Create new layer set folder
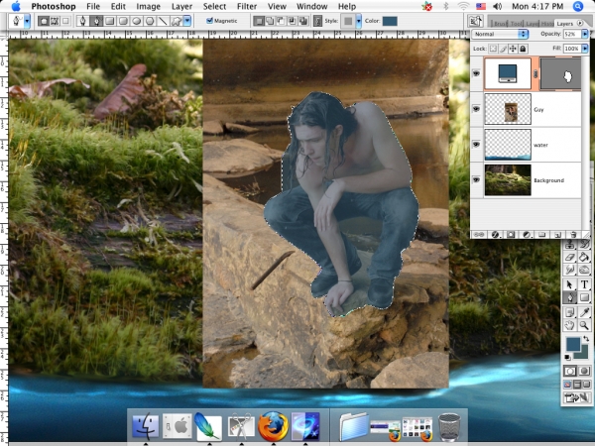This screenshot has height=446, width=595. [x=542, y=235]
